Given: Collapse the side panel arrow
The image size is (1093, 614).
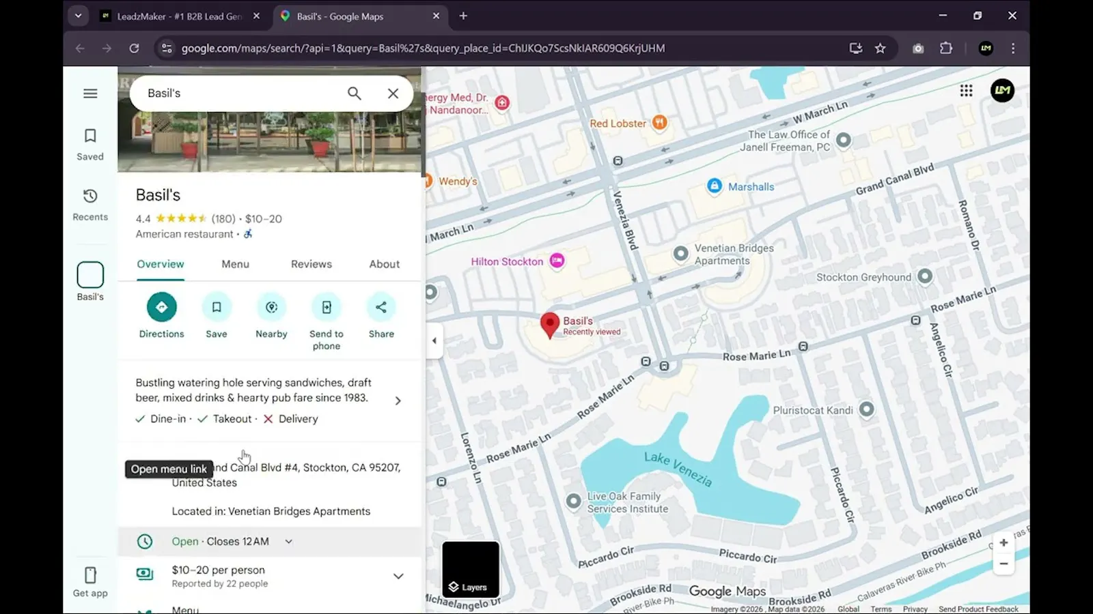Looking at the screenshot, I should 434,340.
